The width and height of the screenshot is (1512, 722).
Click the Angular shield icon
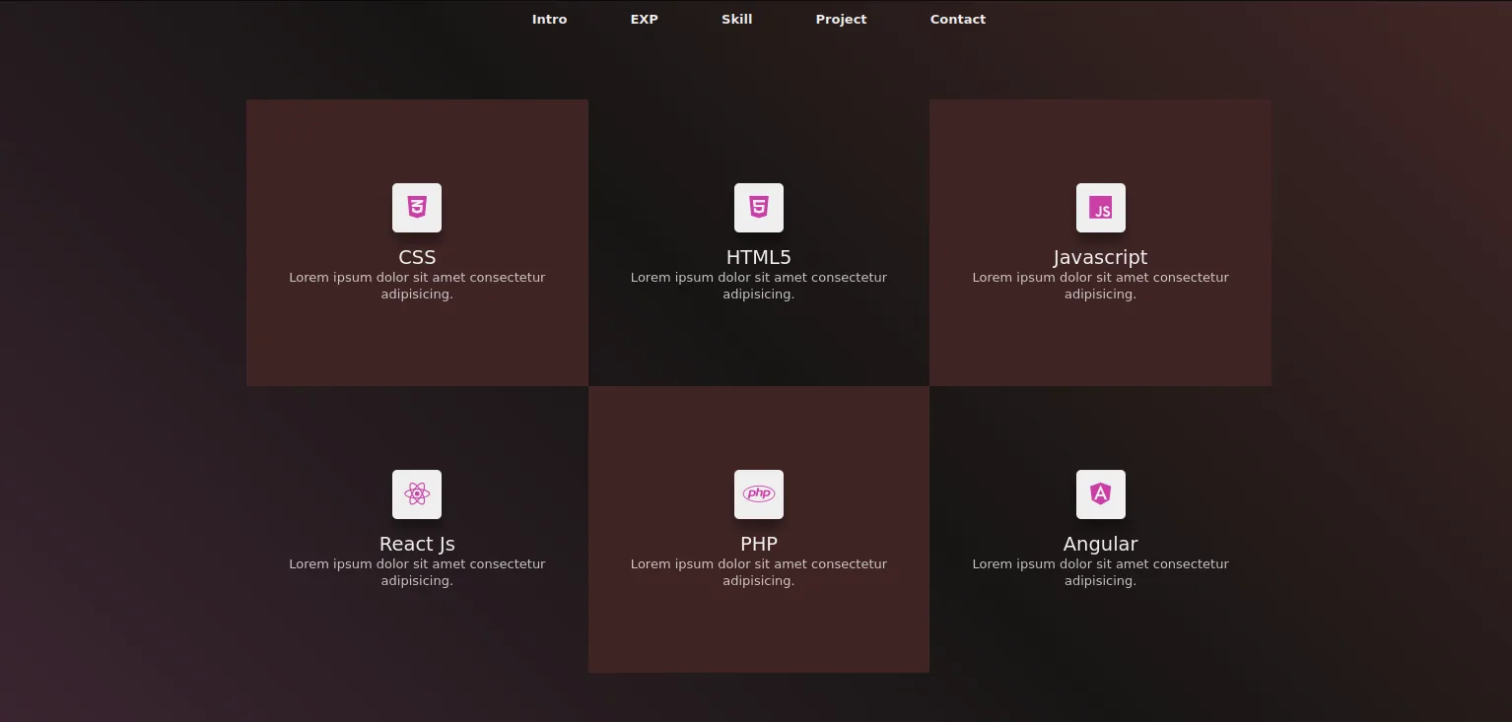(1101, 494)
